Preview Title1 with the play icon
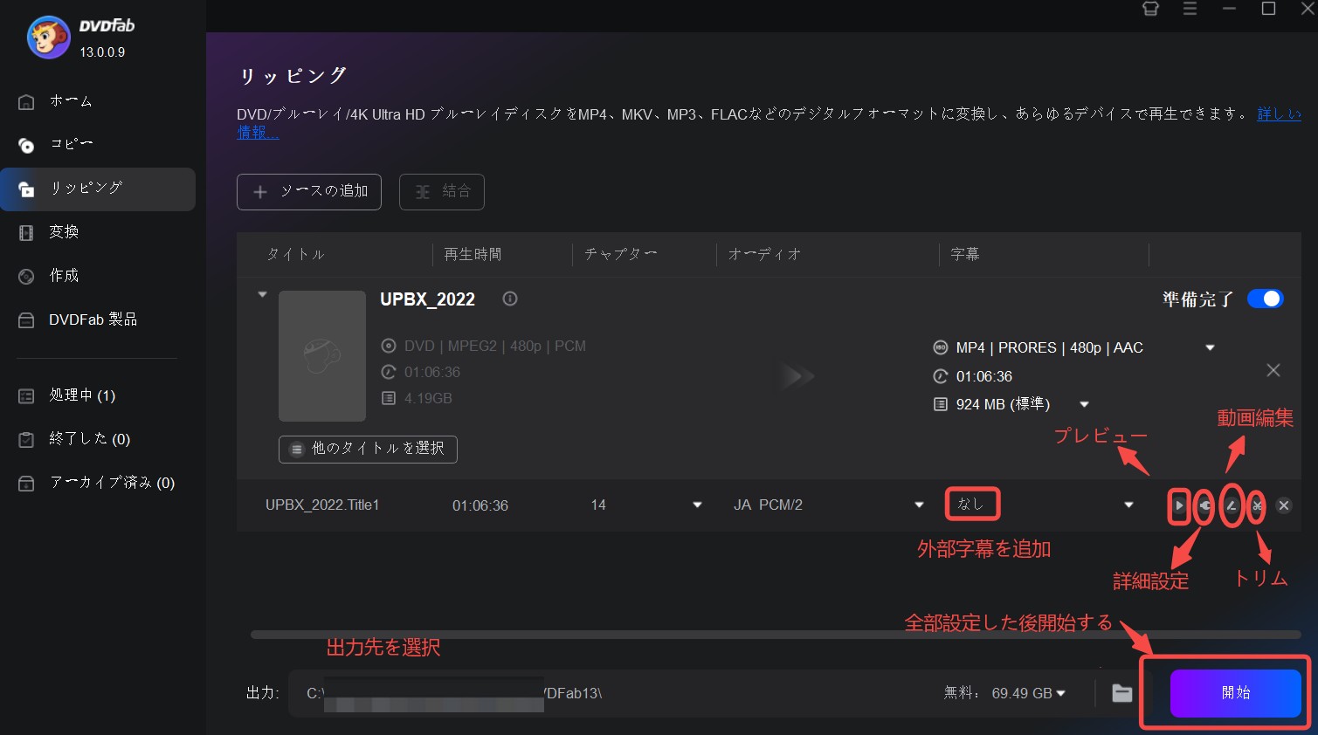Image resolution: width=1318 pixels, height=735 pixels. point(1179,505)
